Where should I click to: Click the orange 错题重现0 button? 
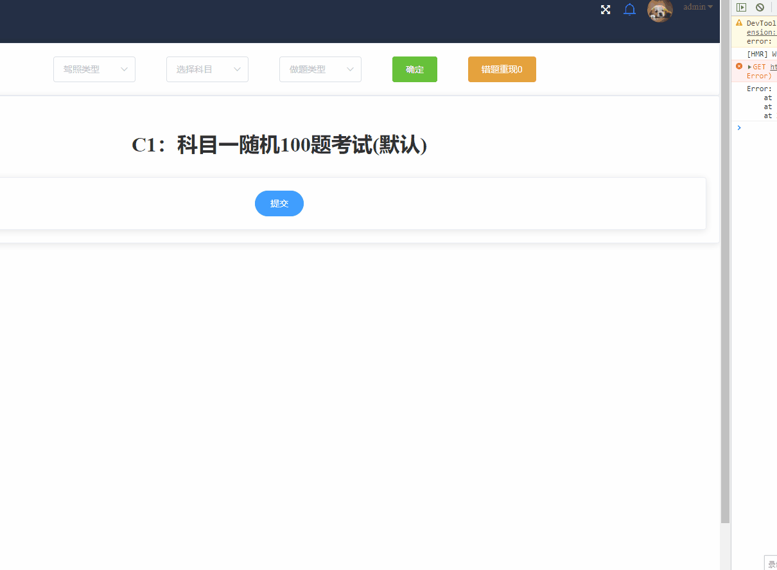point(502,69)
